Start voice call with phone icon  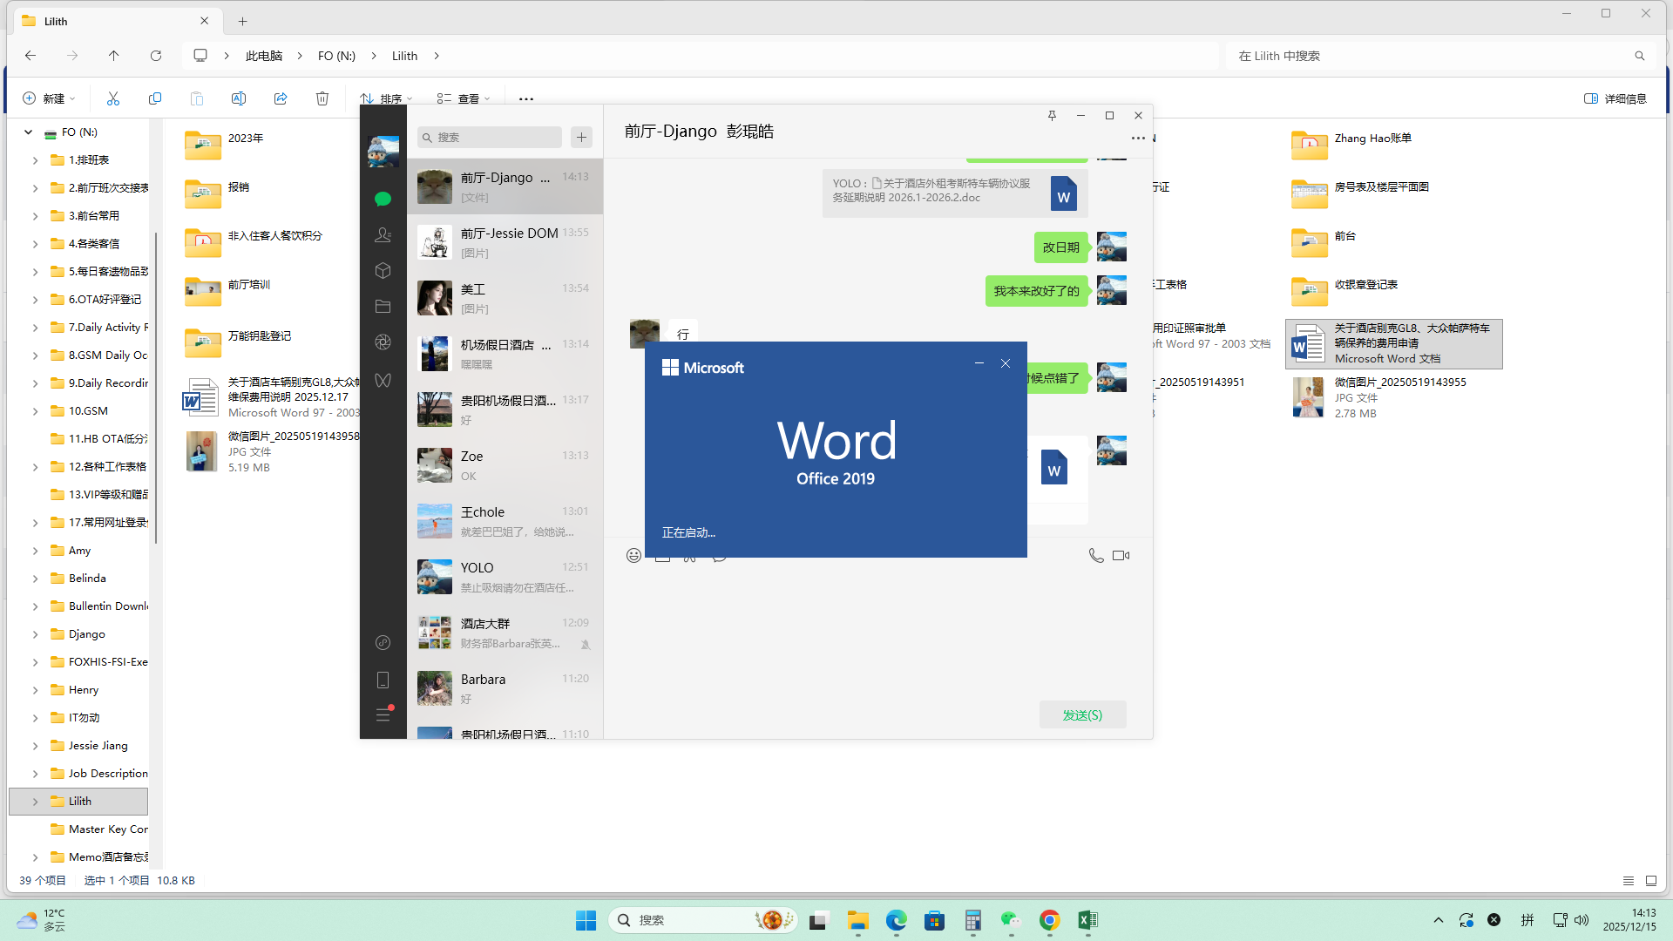point(1095,556)
